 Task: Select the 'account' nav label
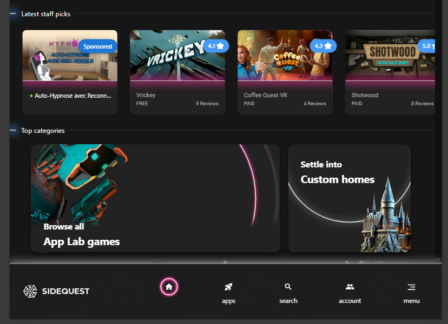350,301
